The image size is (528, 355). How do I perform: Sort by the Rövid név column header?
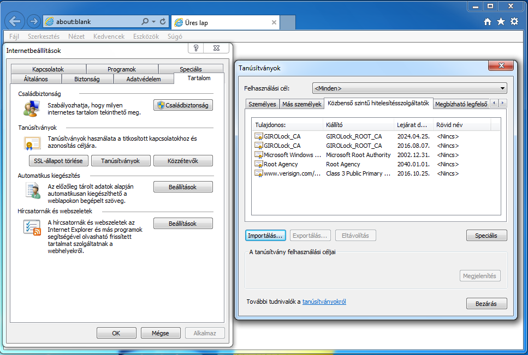(x=462, y=125)
